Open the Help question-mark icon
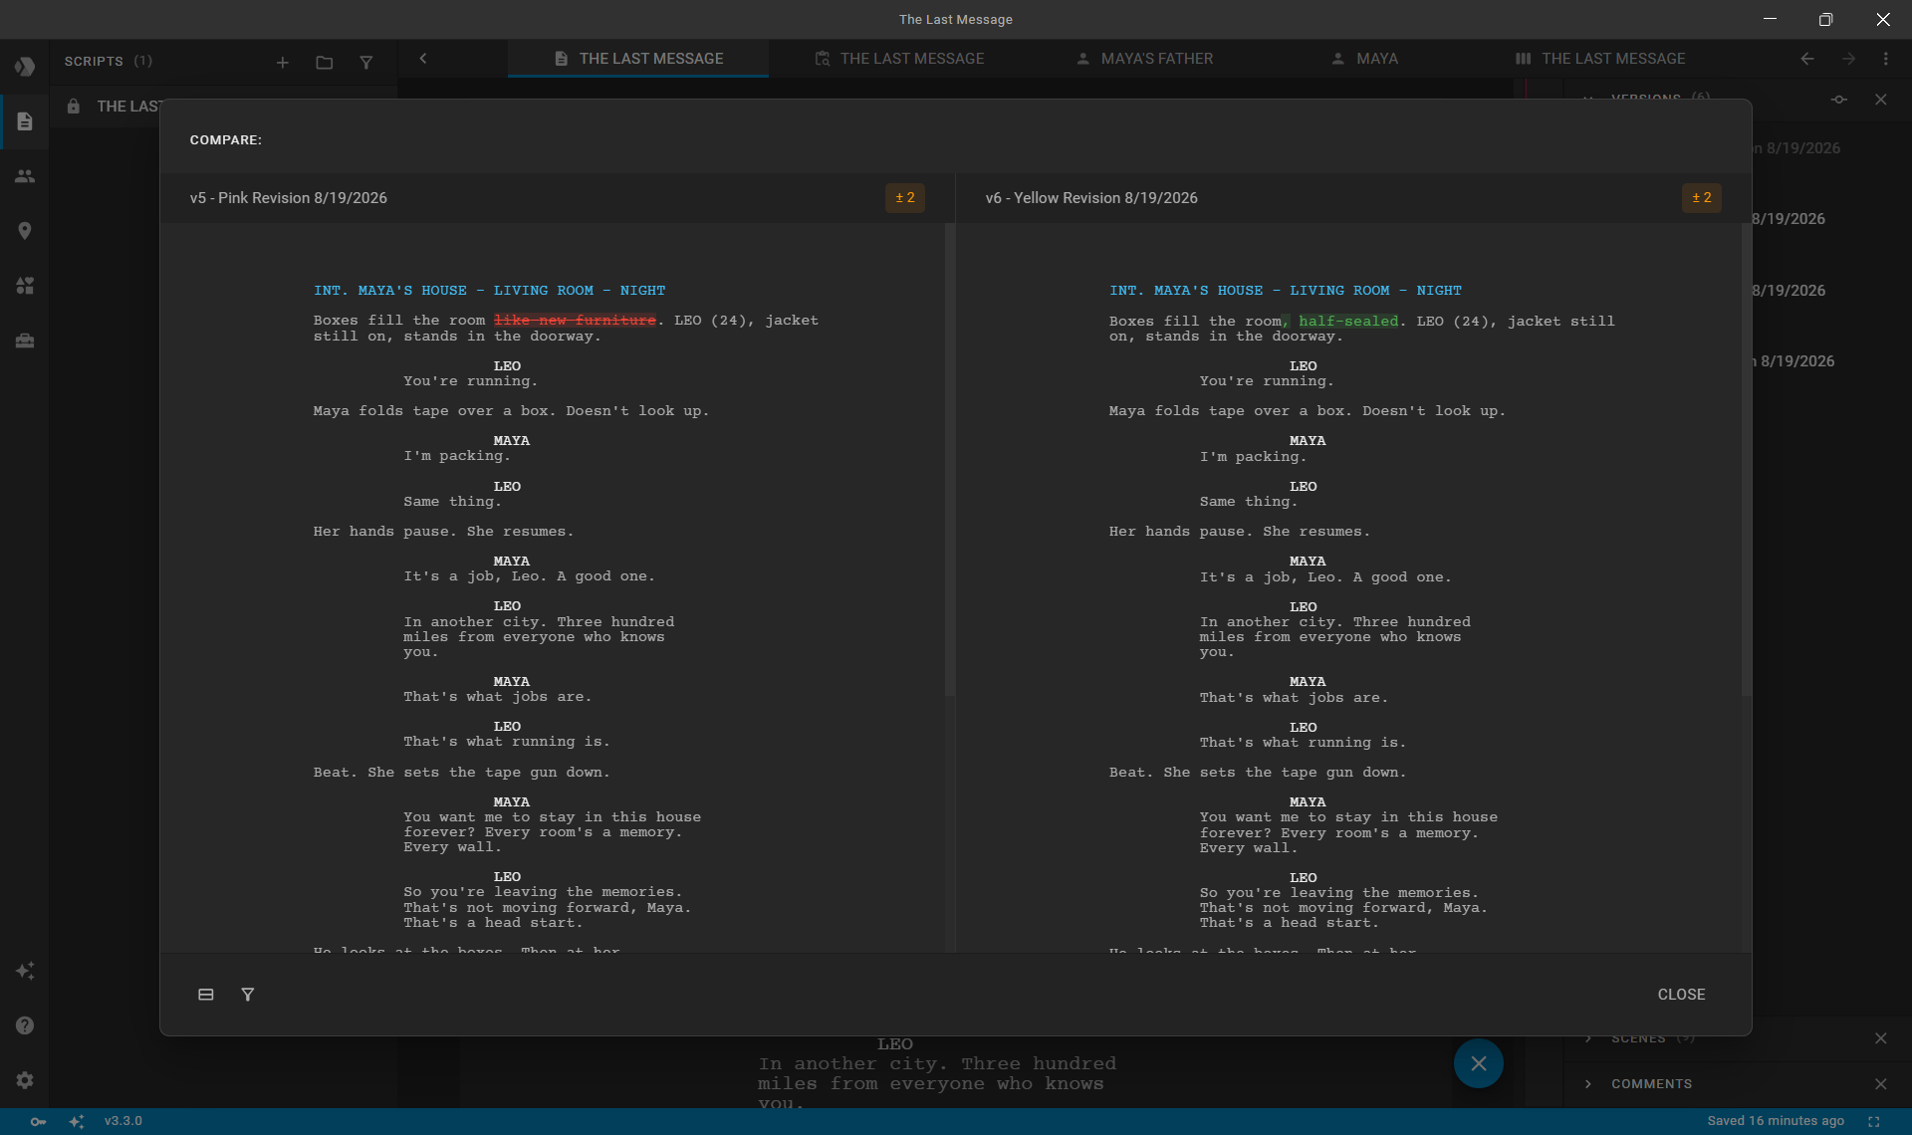Screen dimensions: 1912x1135 tap(25, 1025)
